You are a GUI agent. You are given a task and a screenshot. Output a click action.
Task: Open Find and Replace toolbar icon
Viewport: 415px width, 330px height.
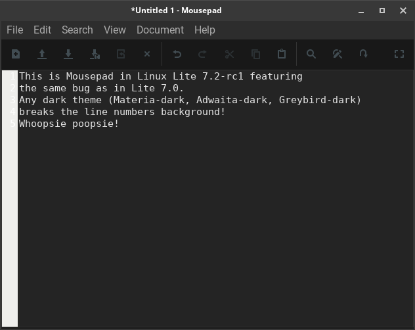point(338,55)
